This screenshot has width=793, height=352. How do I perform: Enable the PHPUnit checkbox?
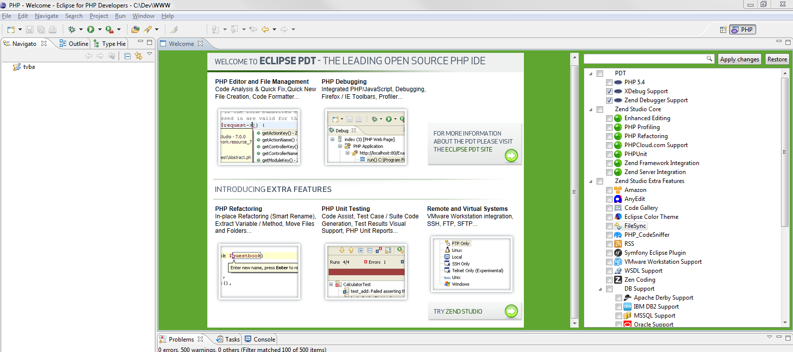(609, 154)
